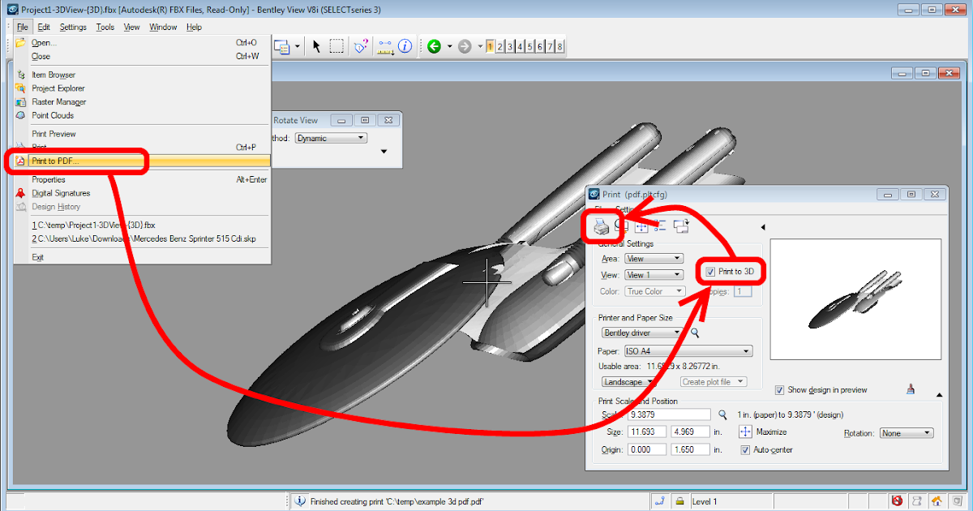Open the back-history dropdown arrow
The width and height of the screenshot is (973, 511).
click(449, 46)
